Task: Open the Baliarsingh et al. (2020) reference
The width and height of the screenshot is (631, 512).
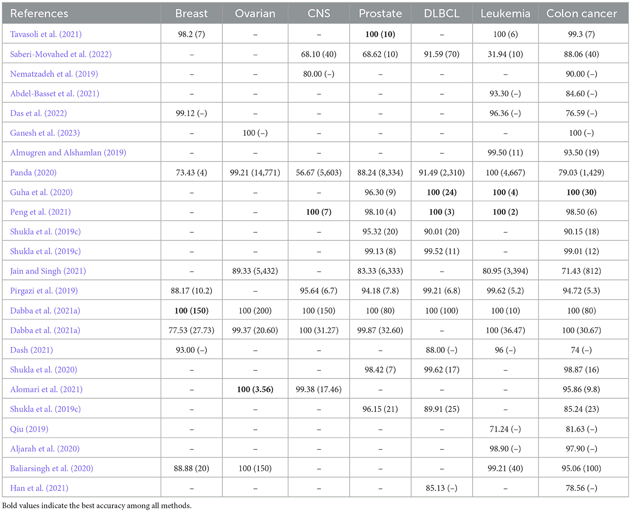Action: coord(51,469)
